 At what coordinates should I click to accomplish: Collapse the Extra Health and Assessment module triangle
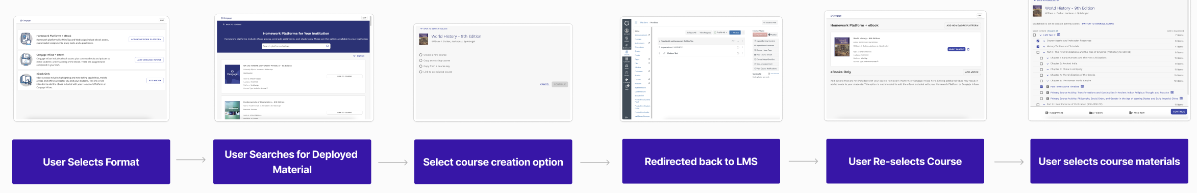pyautogui.click(x=659, y=41)
